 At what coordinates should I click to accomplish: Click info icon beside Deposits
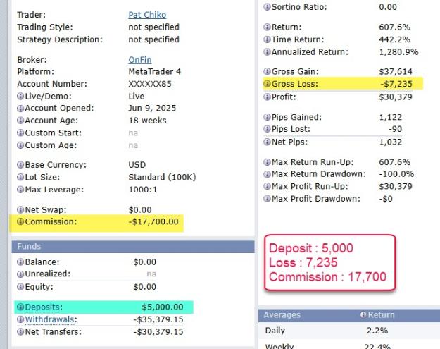[20, 307]
